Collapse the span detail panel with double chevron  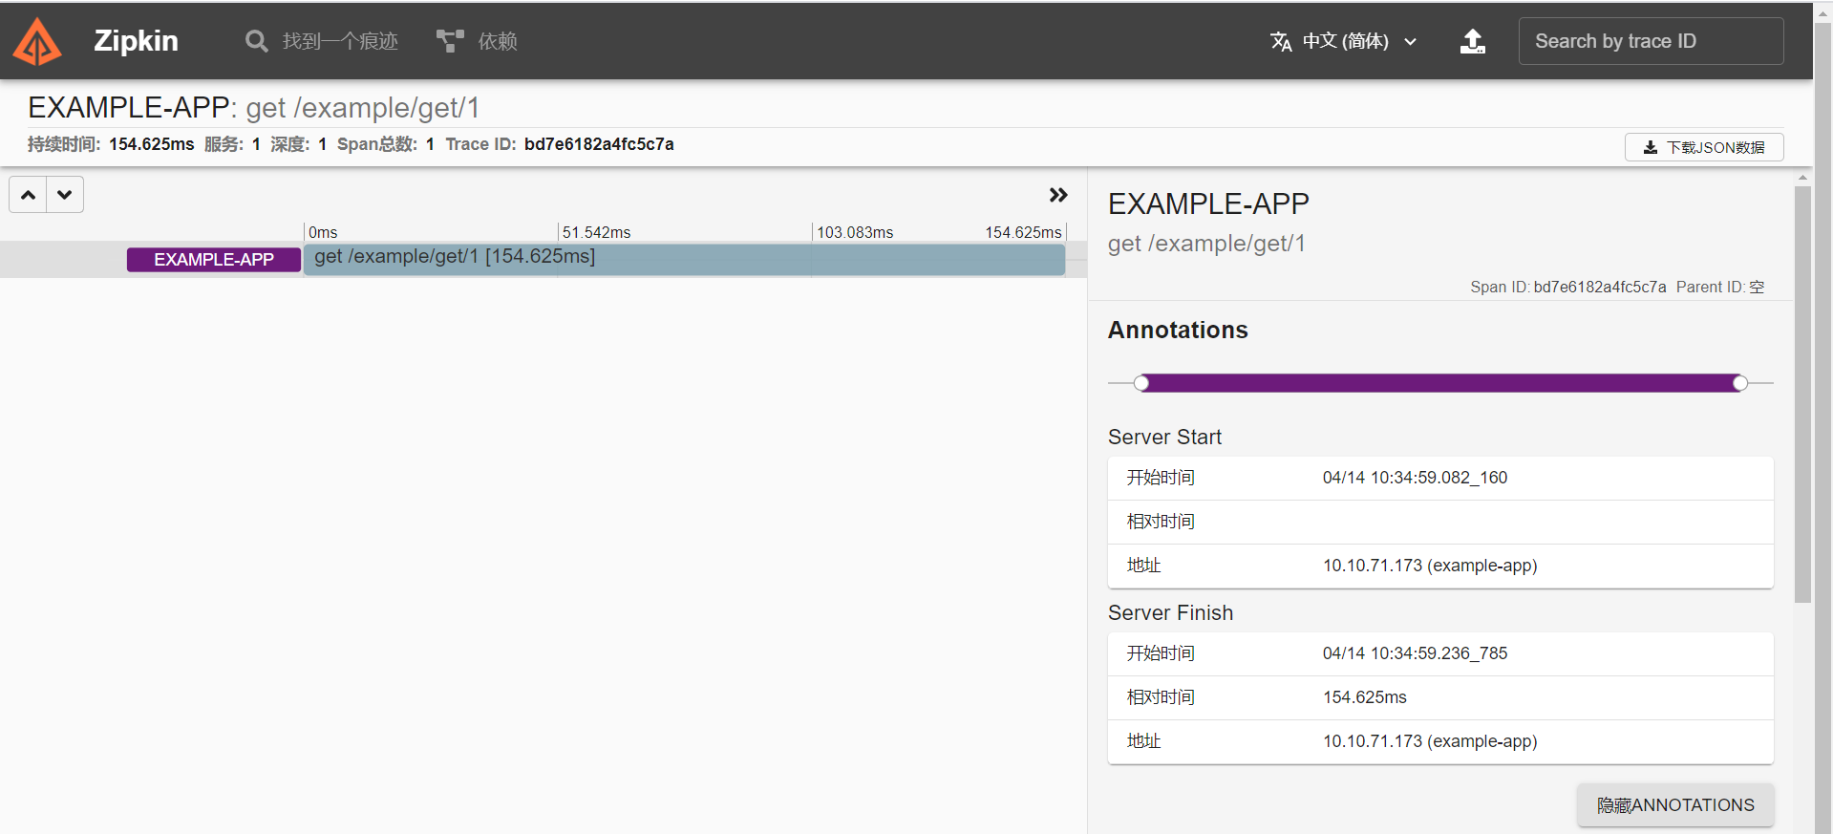tap(1058, 195)
